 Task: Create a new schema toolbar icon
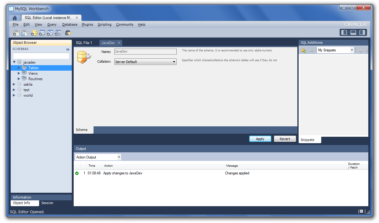[x=34, y=32]
